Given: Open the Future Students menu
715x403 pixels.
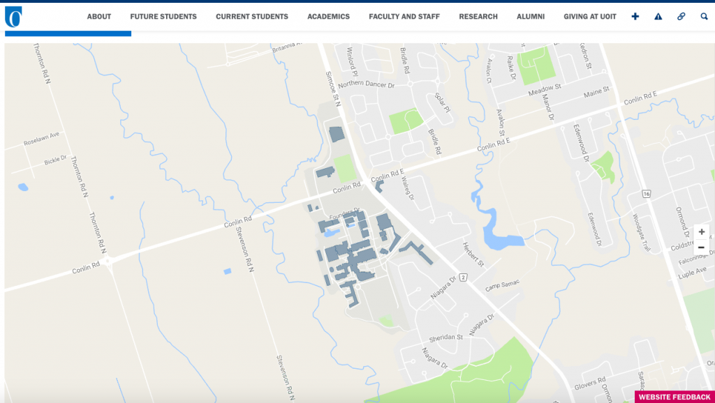Looking at the screenshot, I should coord(163,17).
